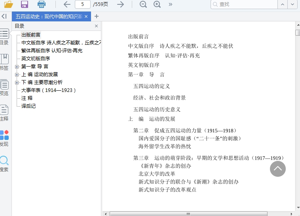
Task: Select 第一章 导 言 outline entry
Action: 34,67
